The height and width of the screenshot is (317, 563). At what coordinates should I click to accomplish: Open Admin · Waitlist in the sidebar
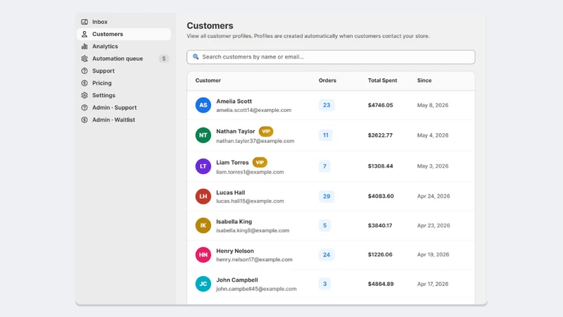tap(124, 120)
